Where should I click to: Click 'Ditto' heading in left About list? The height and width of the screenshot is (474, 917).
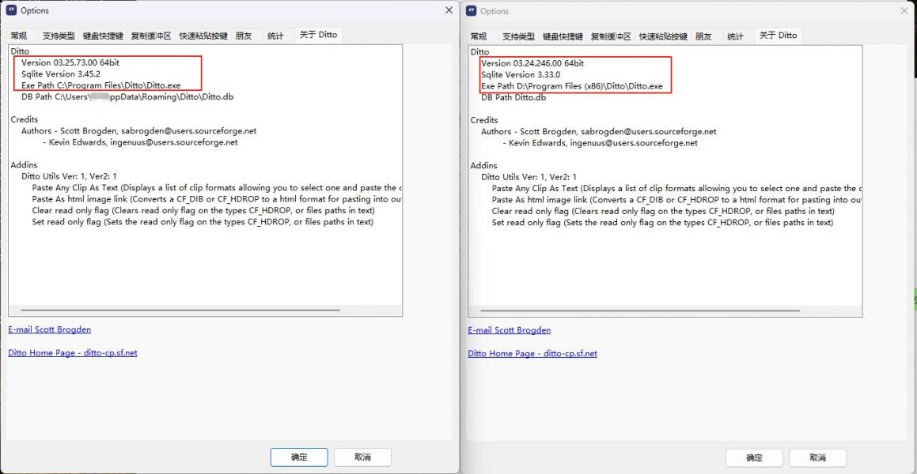click(21, 51)
